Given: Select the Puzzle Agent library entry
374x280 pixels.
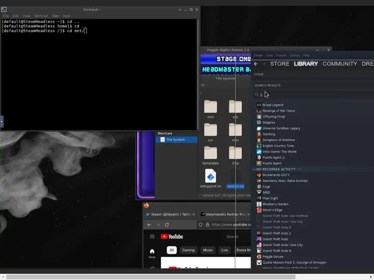Looking at the screenshot, I should click(272, 163).
